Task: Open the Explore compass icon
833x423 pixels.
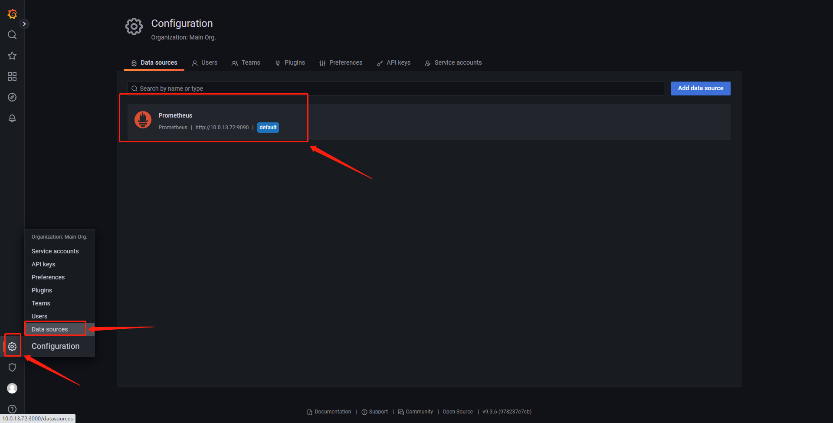Action: point(12,97)
